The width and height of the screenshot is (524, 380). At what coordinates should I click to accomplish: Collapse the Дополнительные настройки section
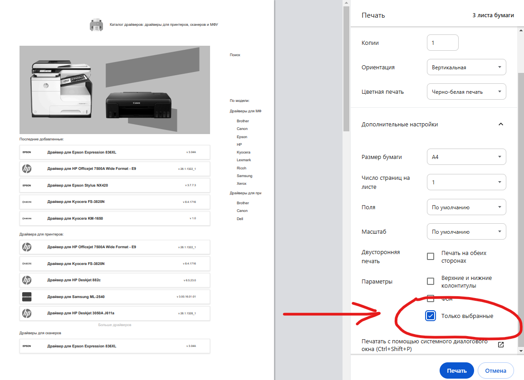tap(501, 124)
